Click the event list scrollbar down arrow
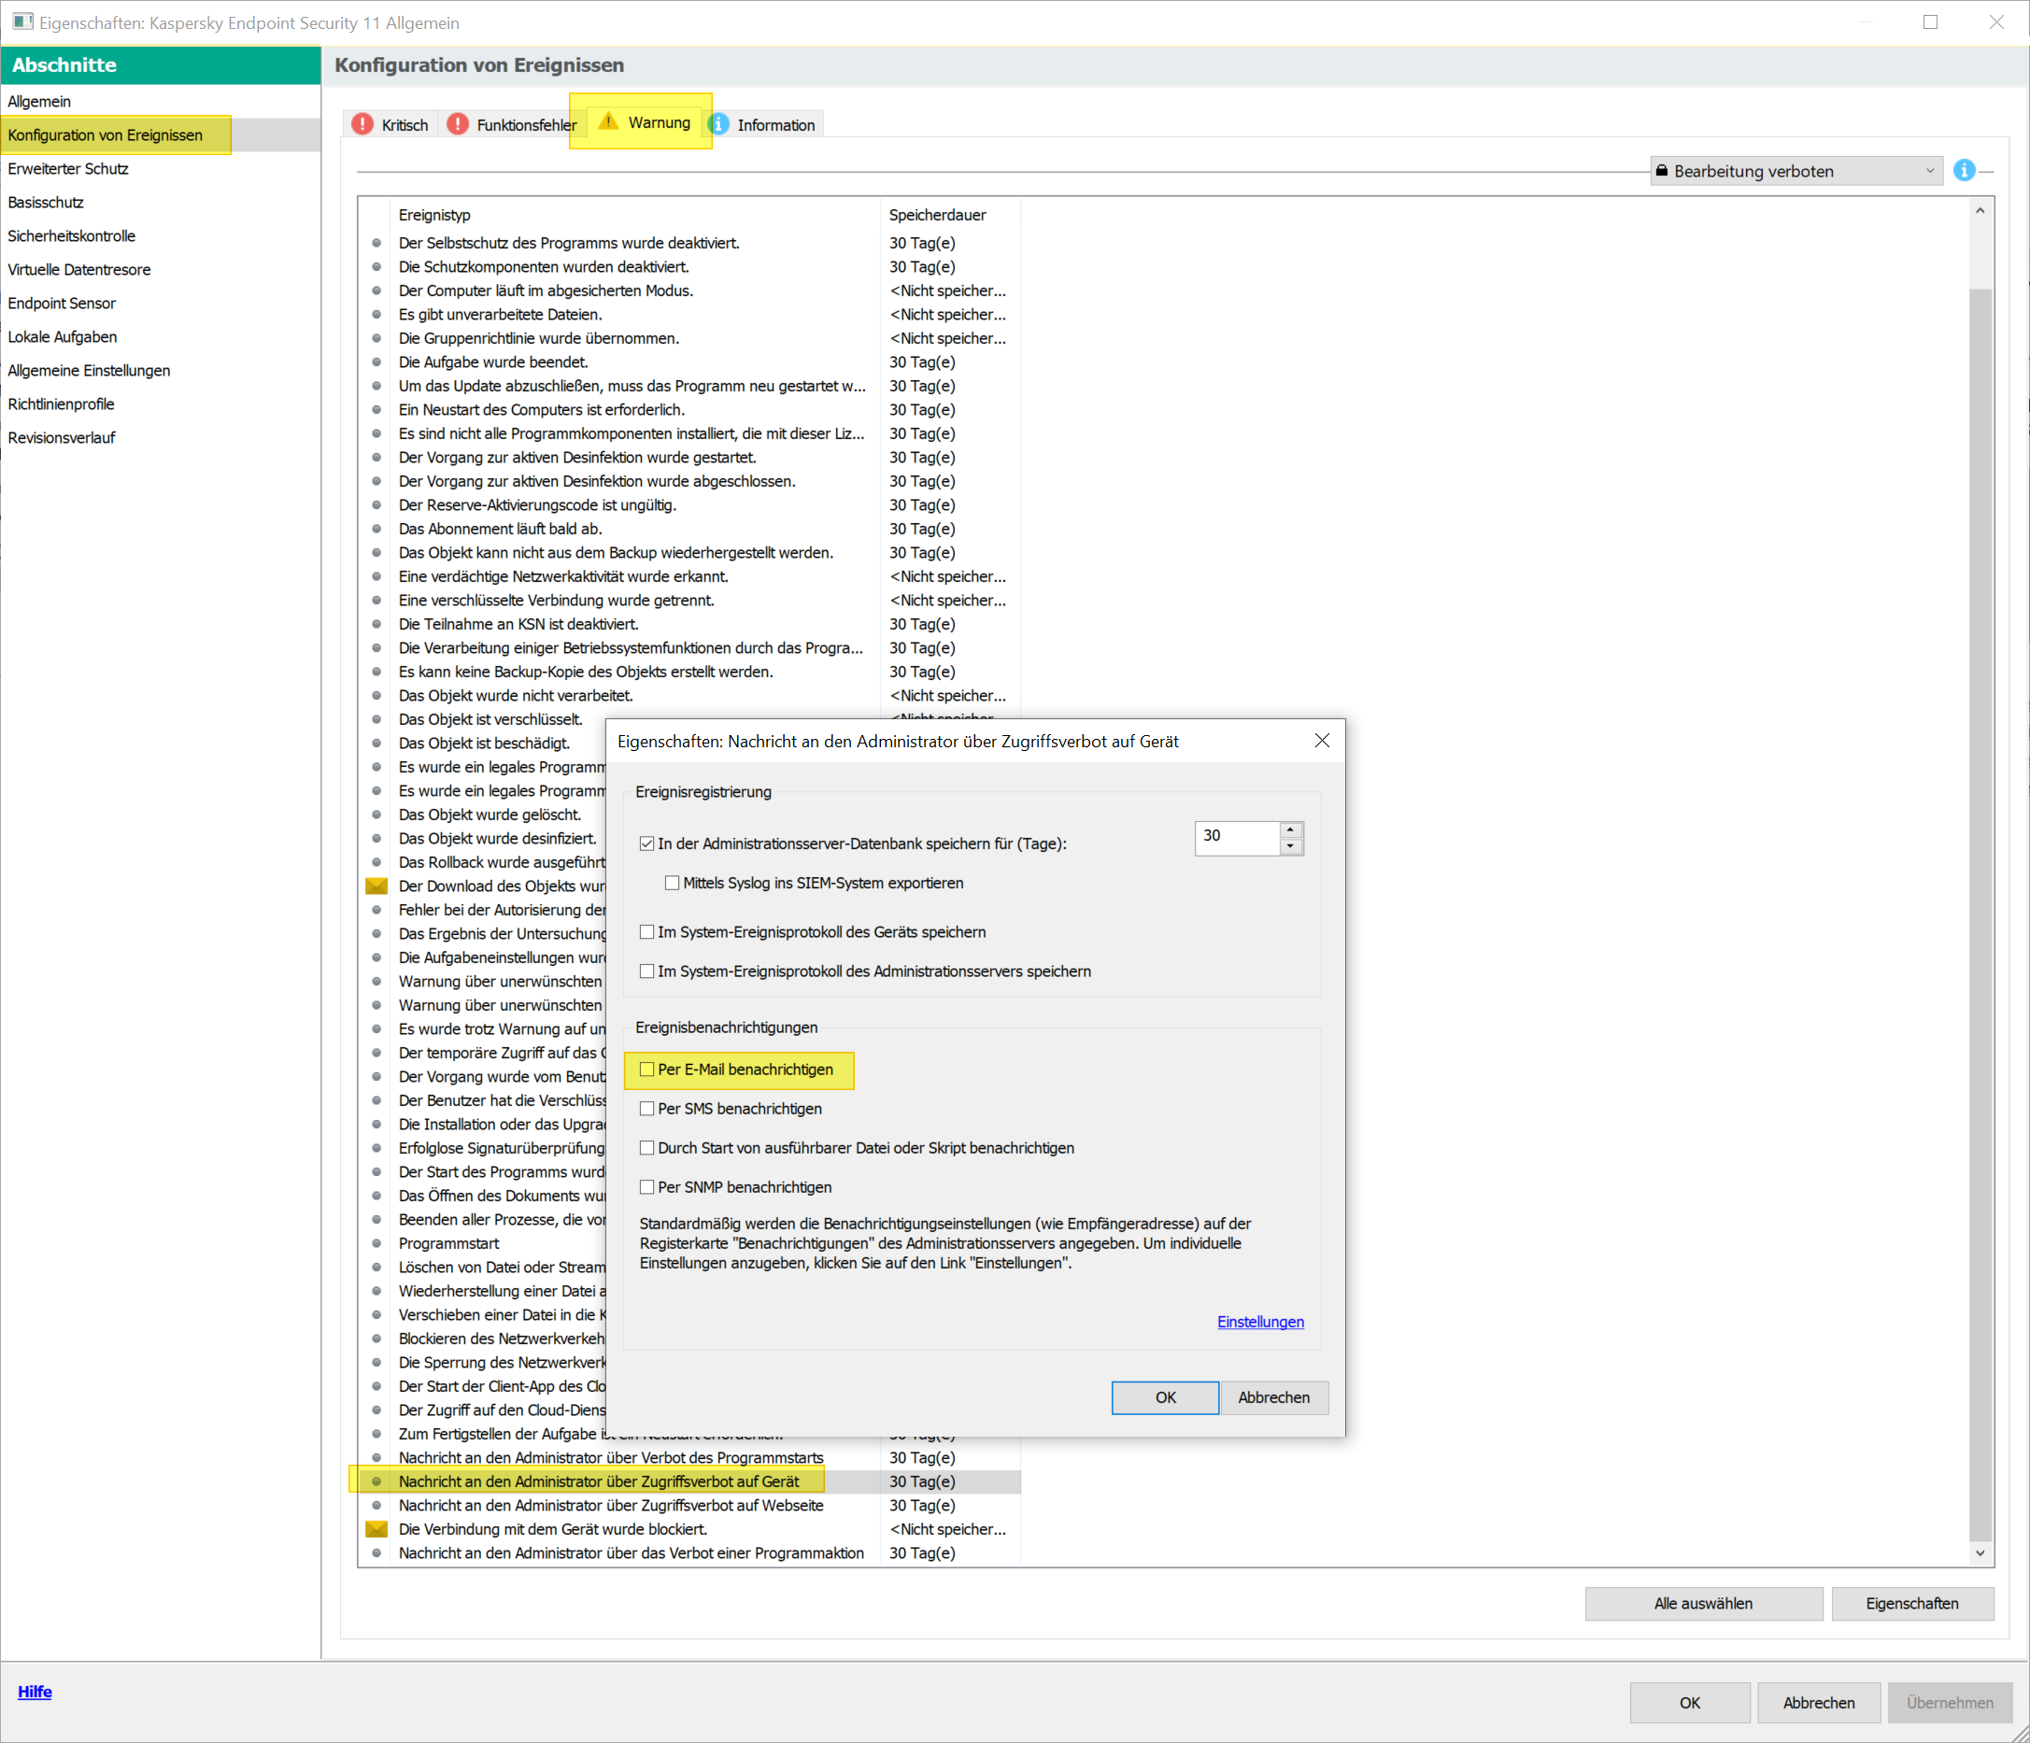The image size is (2030, 1743). click(x=1980, y=1553)
